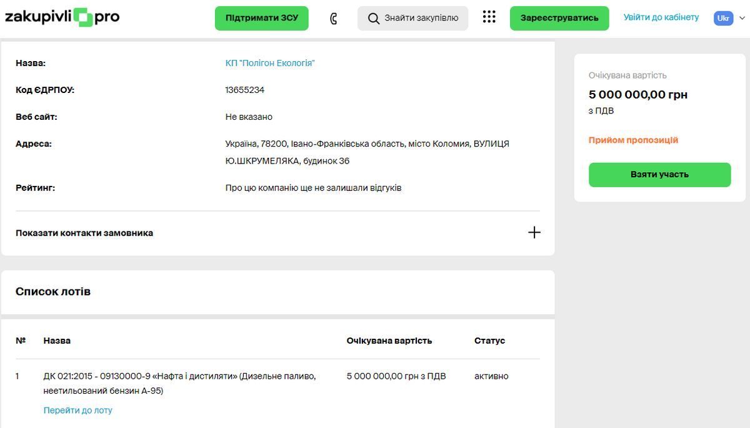Click the 'Підтримати ЗСУ' button
750x428 pixels.
coord(261,18)
